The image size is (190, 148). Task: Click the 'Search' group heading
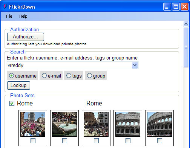coord(18,52)
